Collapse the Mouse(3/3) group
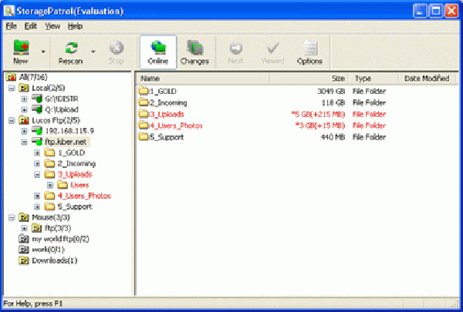 tap(12, 218)
